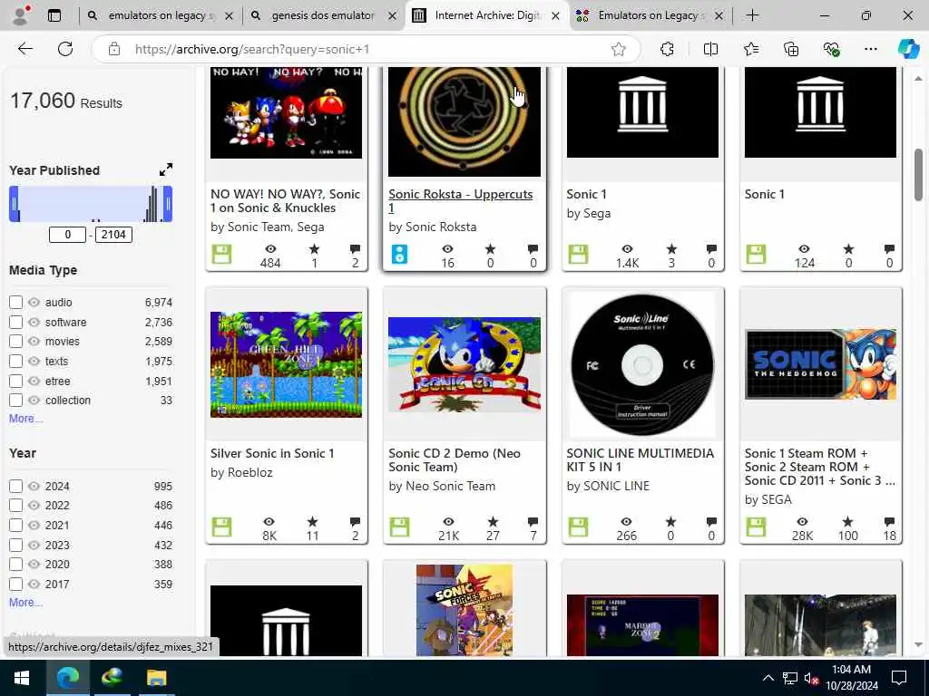The height and width of the screenshot is (696, 929).
Task: Close the Internet Archive tab
Action: pyautogui.click(x=556, y=16)
